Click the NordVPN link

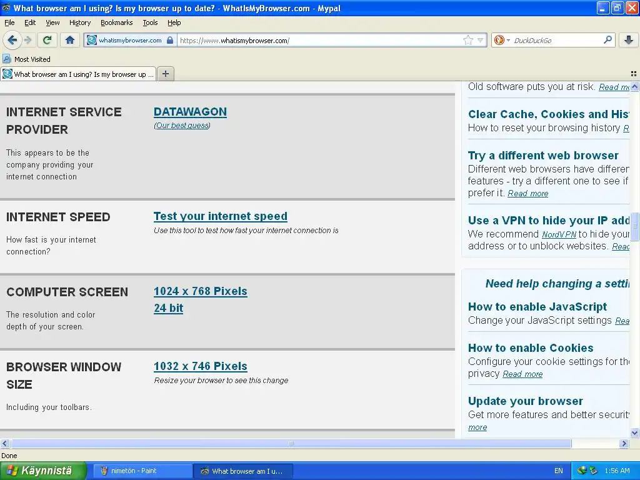click(559, 234)
